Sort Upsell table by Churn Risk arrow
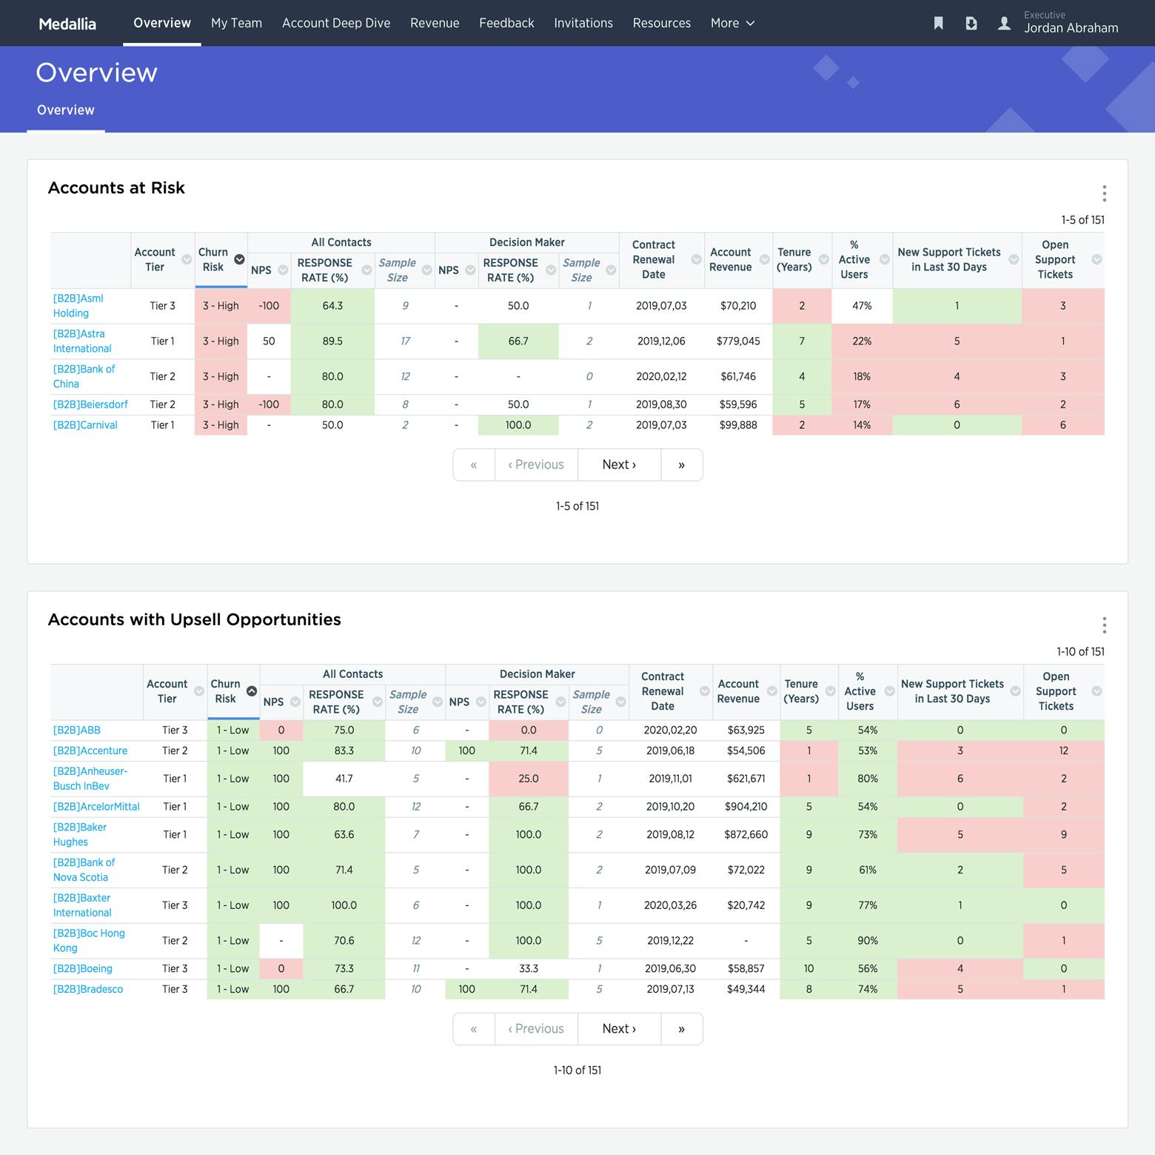This screenshot has height=1155, width=1155. point(252,691)
